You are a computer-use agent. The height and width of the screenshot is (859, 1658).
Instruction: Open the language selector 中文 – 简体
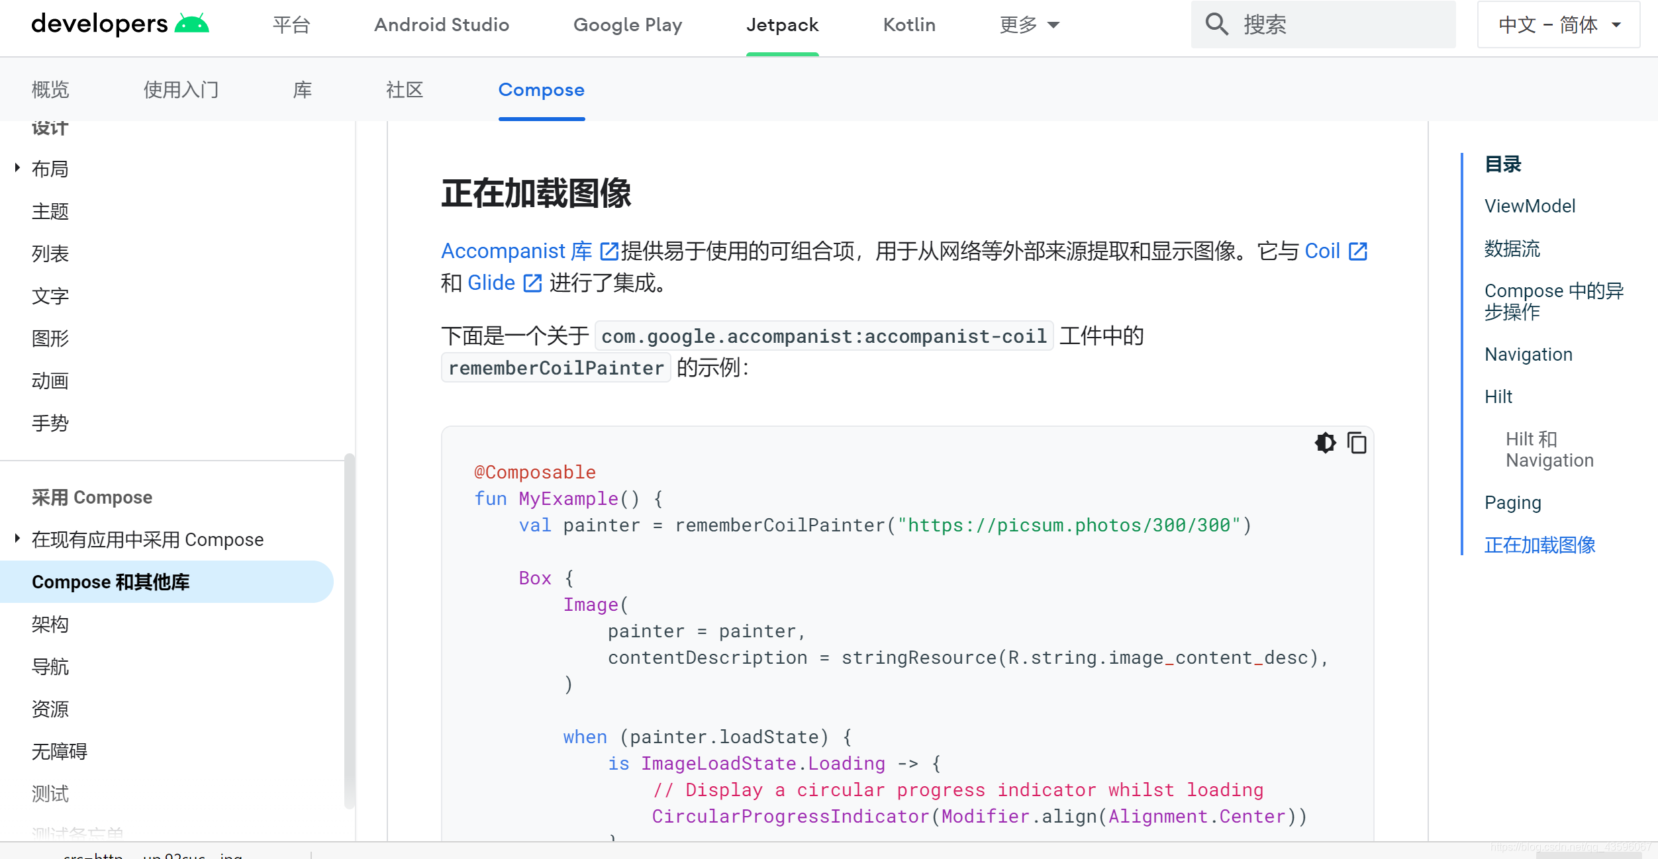coord(1559,24)
